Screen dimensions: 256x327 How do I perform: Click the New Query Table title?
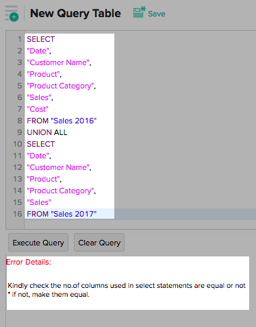coord(75,14)
